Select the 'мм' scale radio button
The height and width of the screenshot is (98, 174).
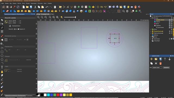(x=15, y=29)
